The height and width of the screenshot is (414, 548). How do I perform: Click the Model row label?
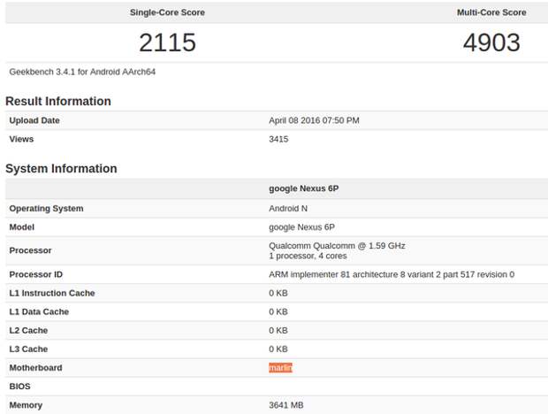point(22,227)
